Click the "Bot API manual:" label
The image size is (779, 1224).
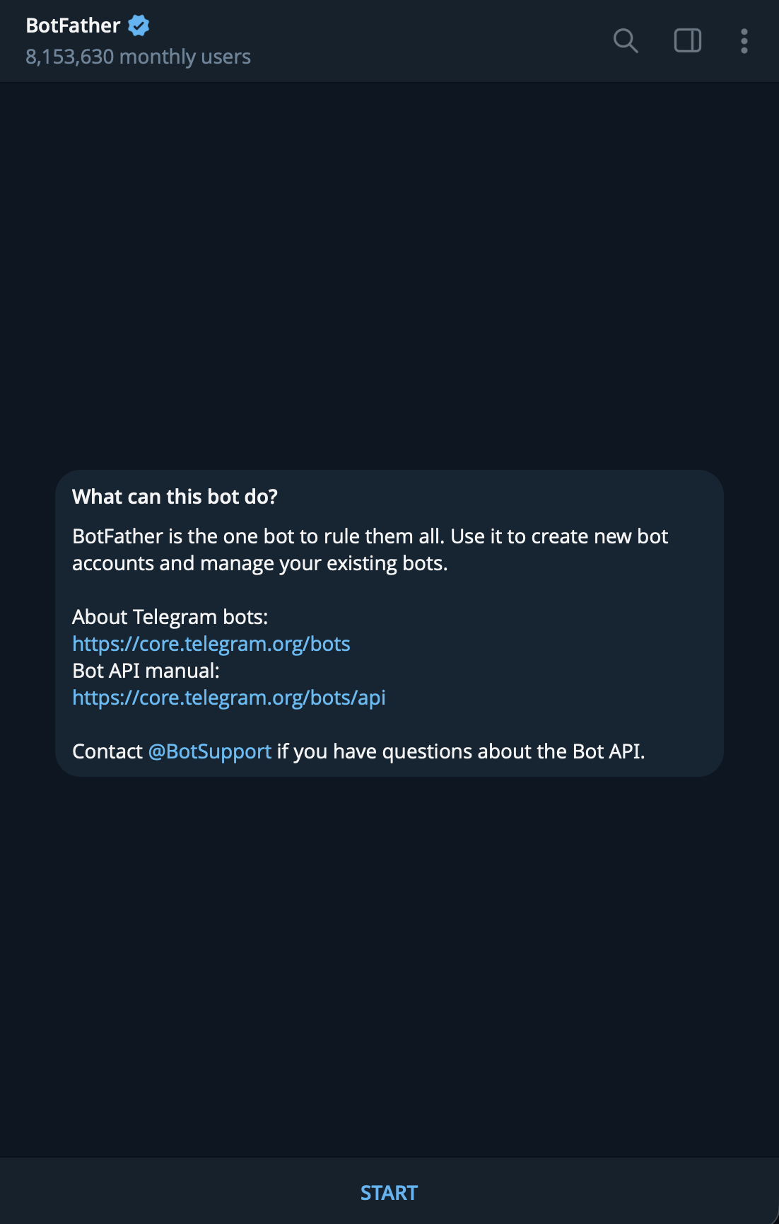[x=146, y=671]
